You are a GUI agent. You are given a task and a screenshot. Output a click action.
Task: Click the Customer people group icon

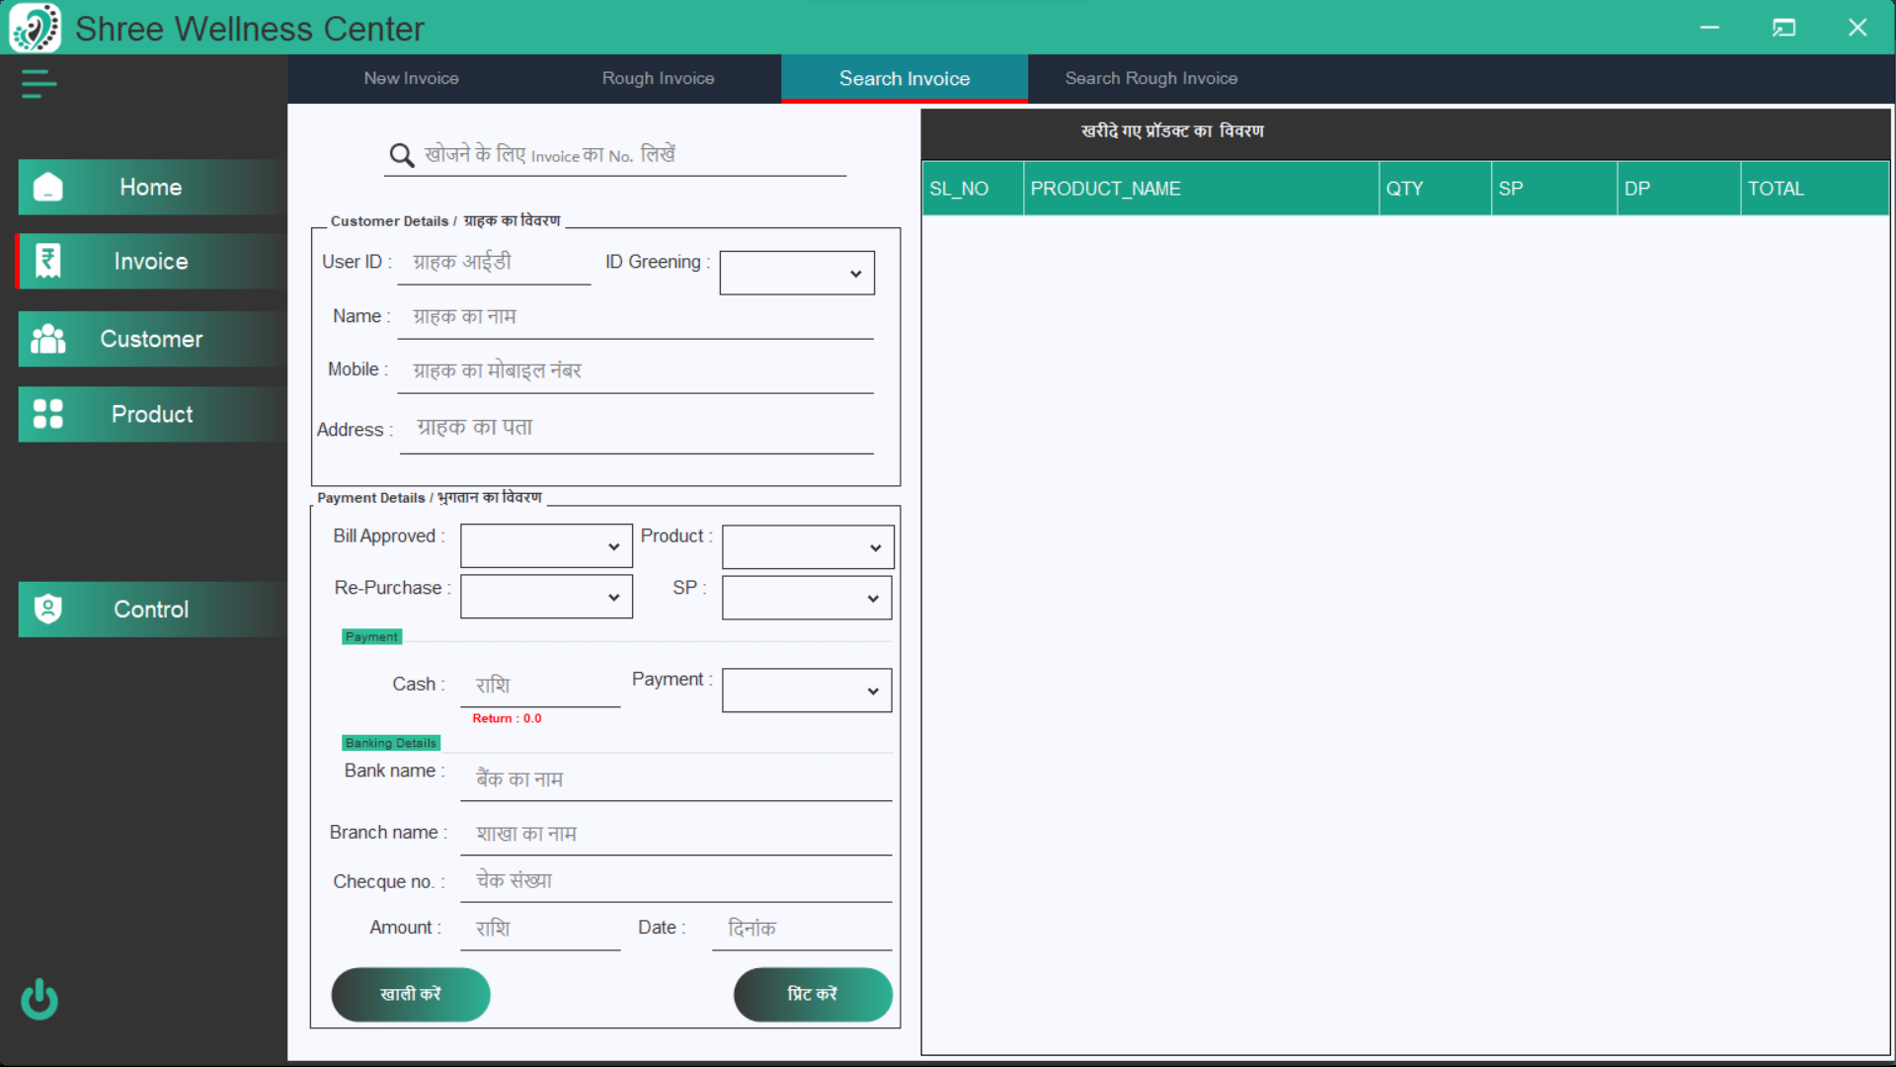[47, 339]
